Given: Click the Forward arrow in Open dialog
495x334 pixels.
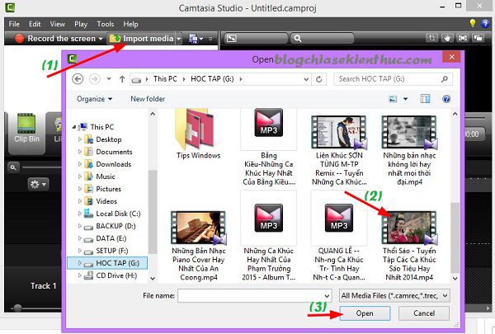Looking at the screenshot, I should 95,79.
